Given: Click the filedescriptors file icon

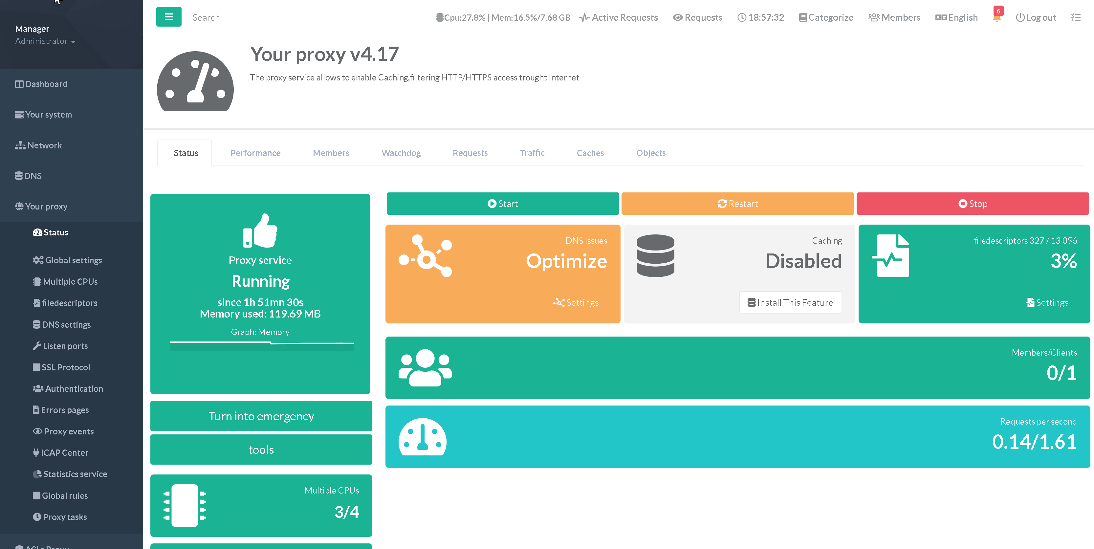Looking at the screenshot, I should click(x=890, y=255).
